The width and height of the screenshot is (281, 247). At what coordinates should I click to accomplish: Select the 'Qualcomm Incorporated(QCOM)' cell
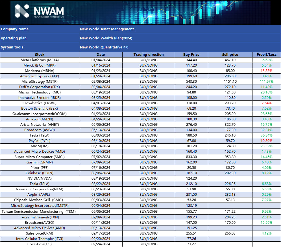pos(40,114)
